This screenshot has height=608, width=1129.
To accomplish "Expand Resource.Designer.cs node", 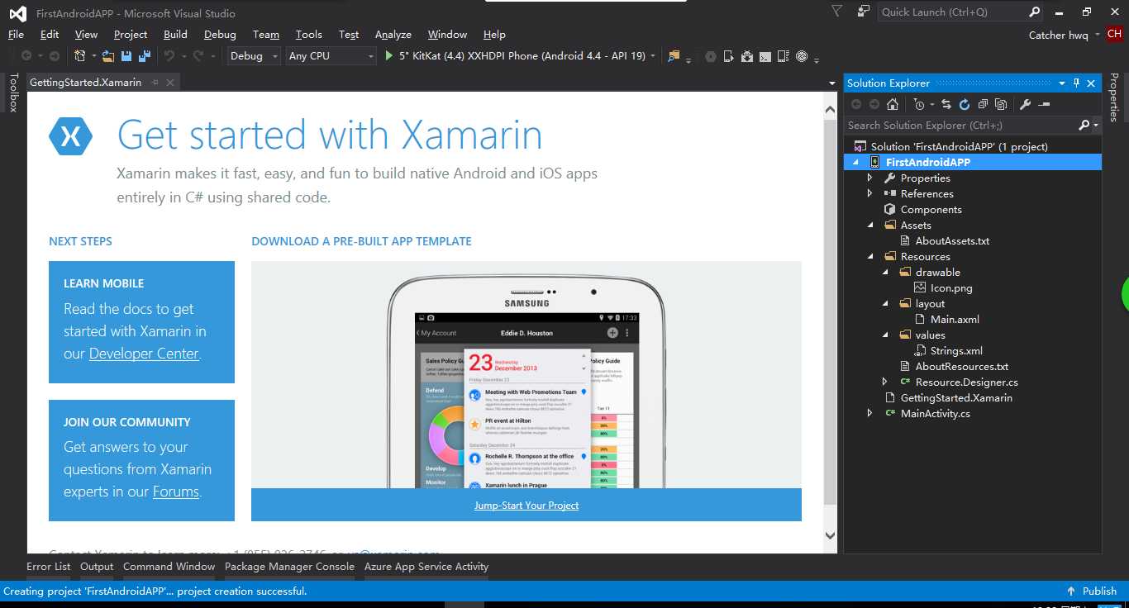I will [x=884, y=382].
